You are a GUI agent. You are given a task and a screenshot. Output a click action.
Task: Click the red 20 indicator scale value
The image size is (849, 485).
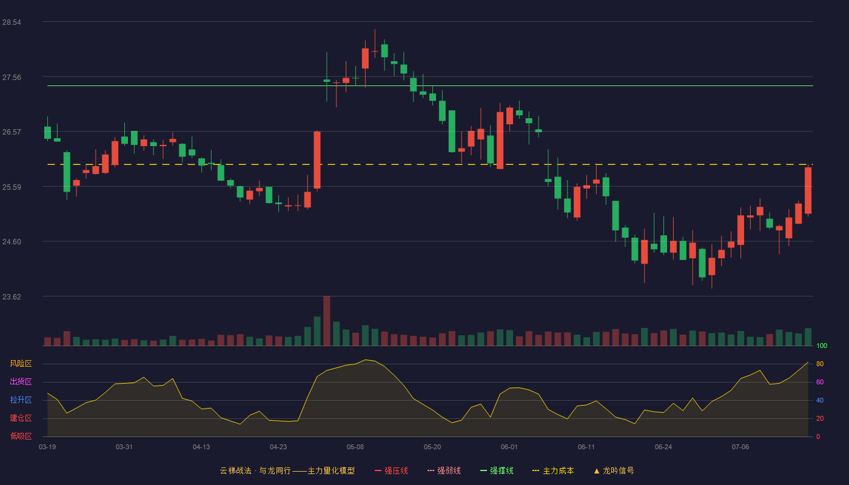tap(820, 418)
